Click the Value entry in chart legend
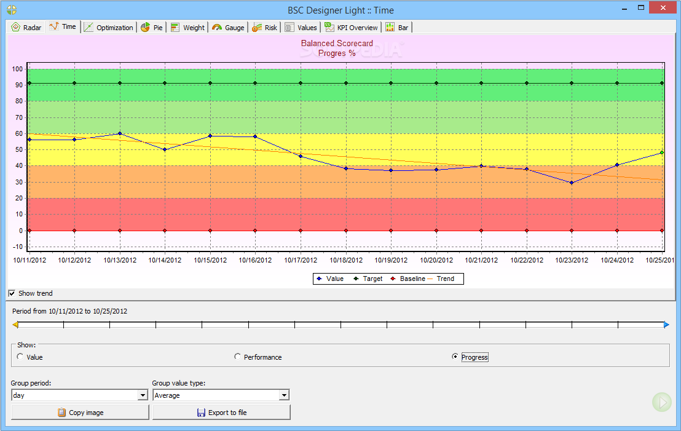Image resolution: width=681 pixels, height=431 pixels. pos(330,279)
